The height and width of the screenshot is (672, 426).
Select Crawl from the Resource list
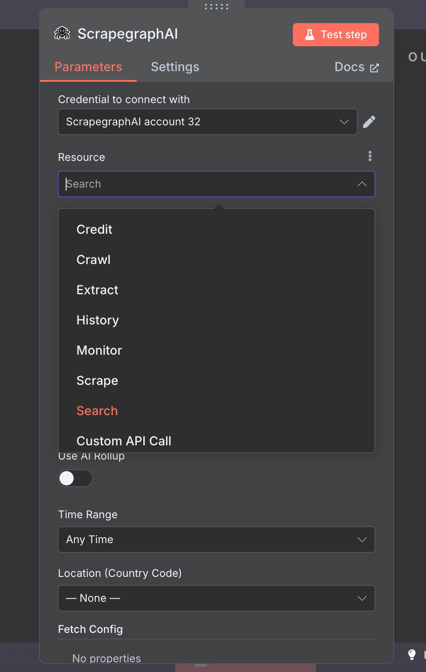(x=216, y=260)
